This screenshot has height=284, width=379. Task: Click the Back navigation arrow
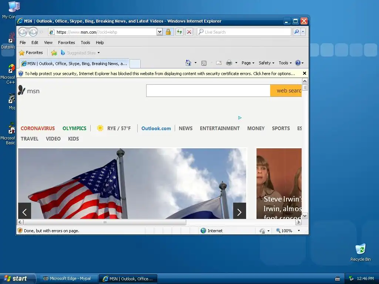(23, 32)
